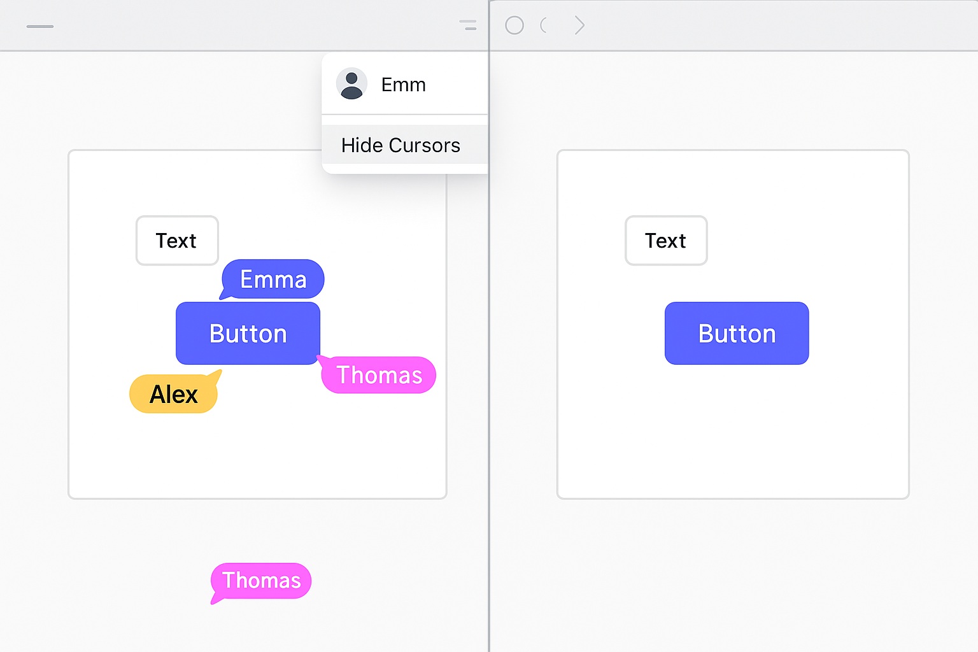This screenshot has height=652, width=978.
Task: Open the hamburger menu in the left toolbar
Action: tap(468, 25)
